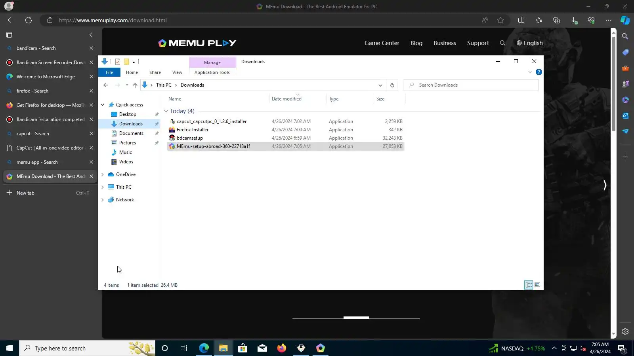The width and height of the screenshot is (634, 356).
Task: Open MEmu icon on the taskbar
Action: pos(321,348)
